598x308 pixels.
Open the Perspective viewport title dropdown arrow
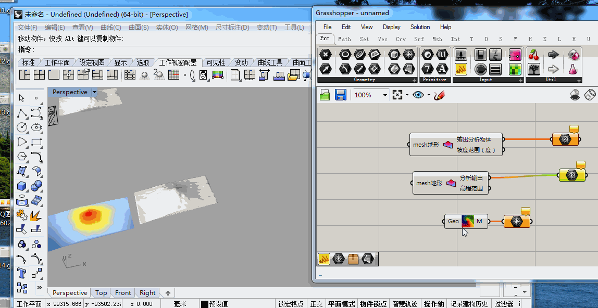tap(94, 92)
